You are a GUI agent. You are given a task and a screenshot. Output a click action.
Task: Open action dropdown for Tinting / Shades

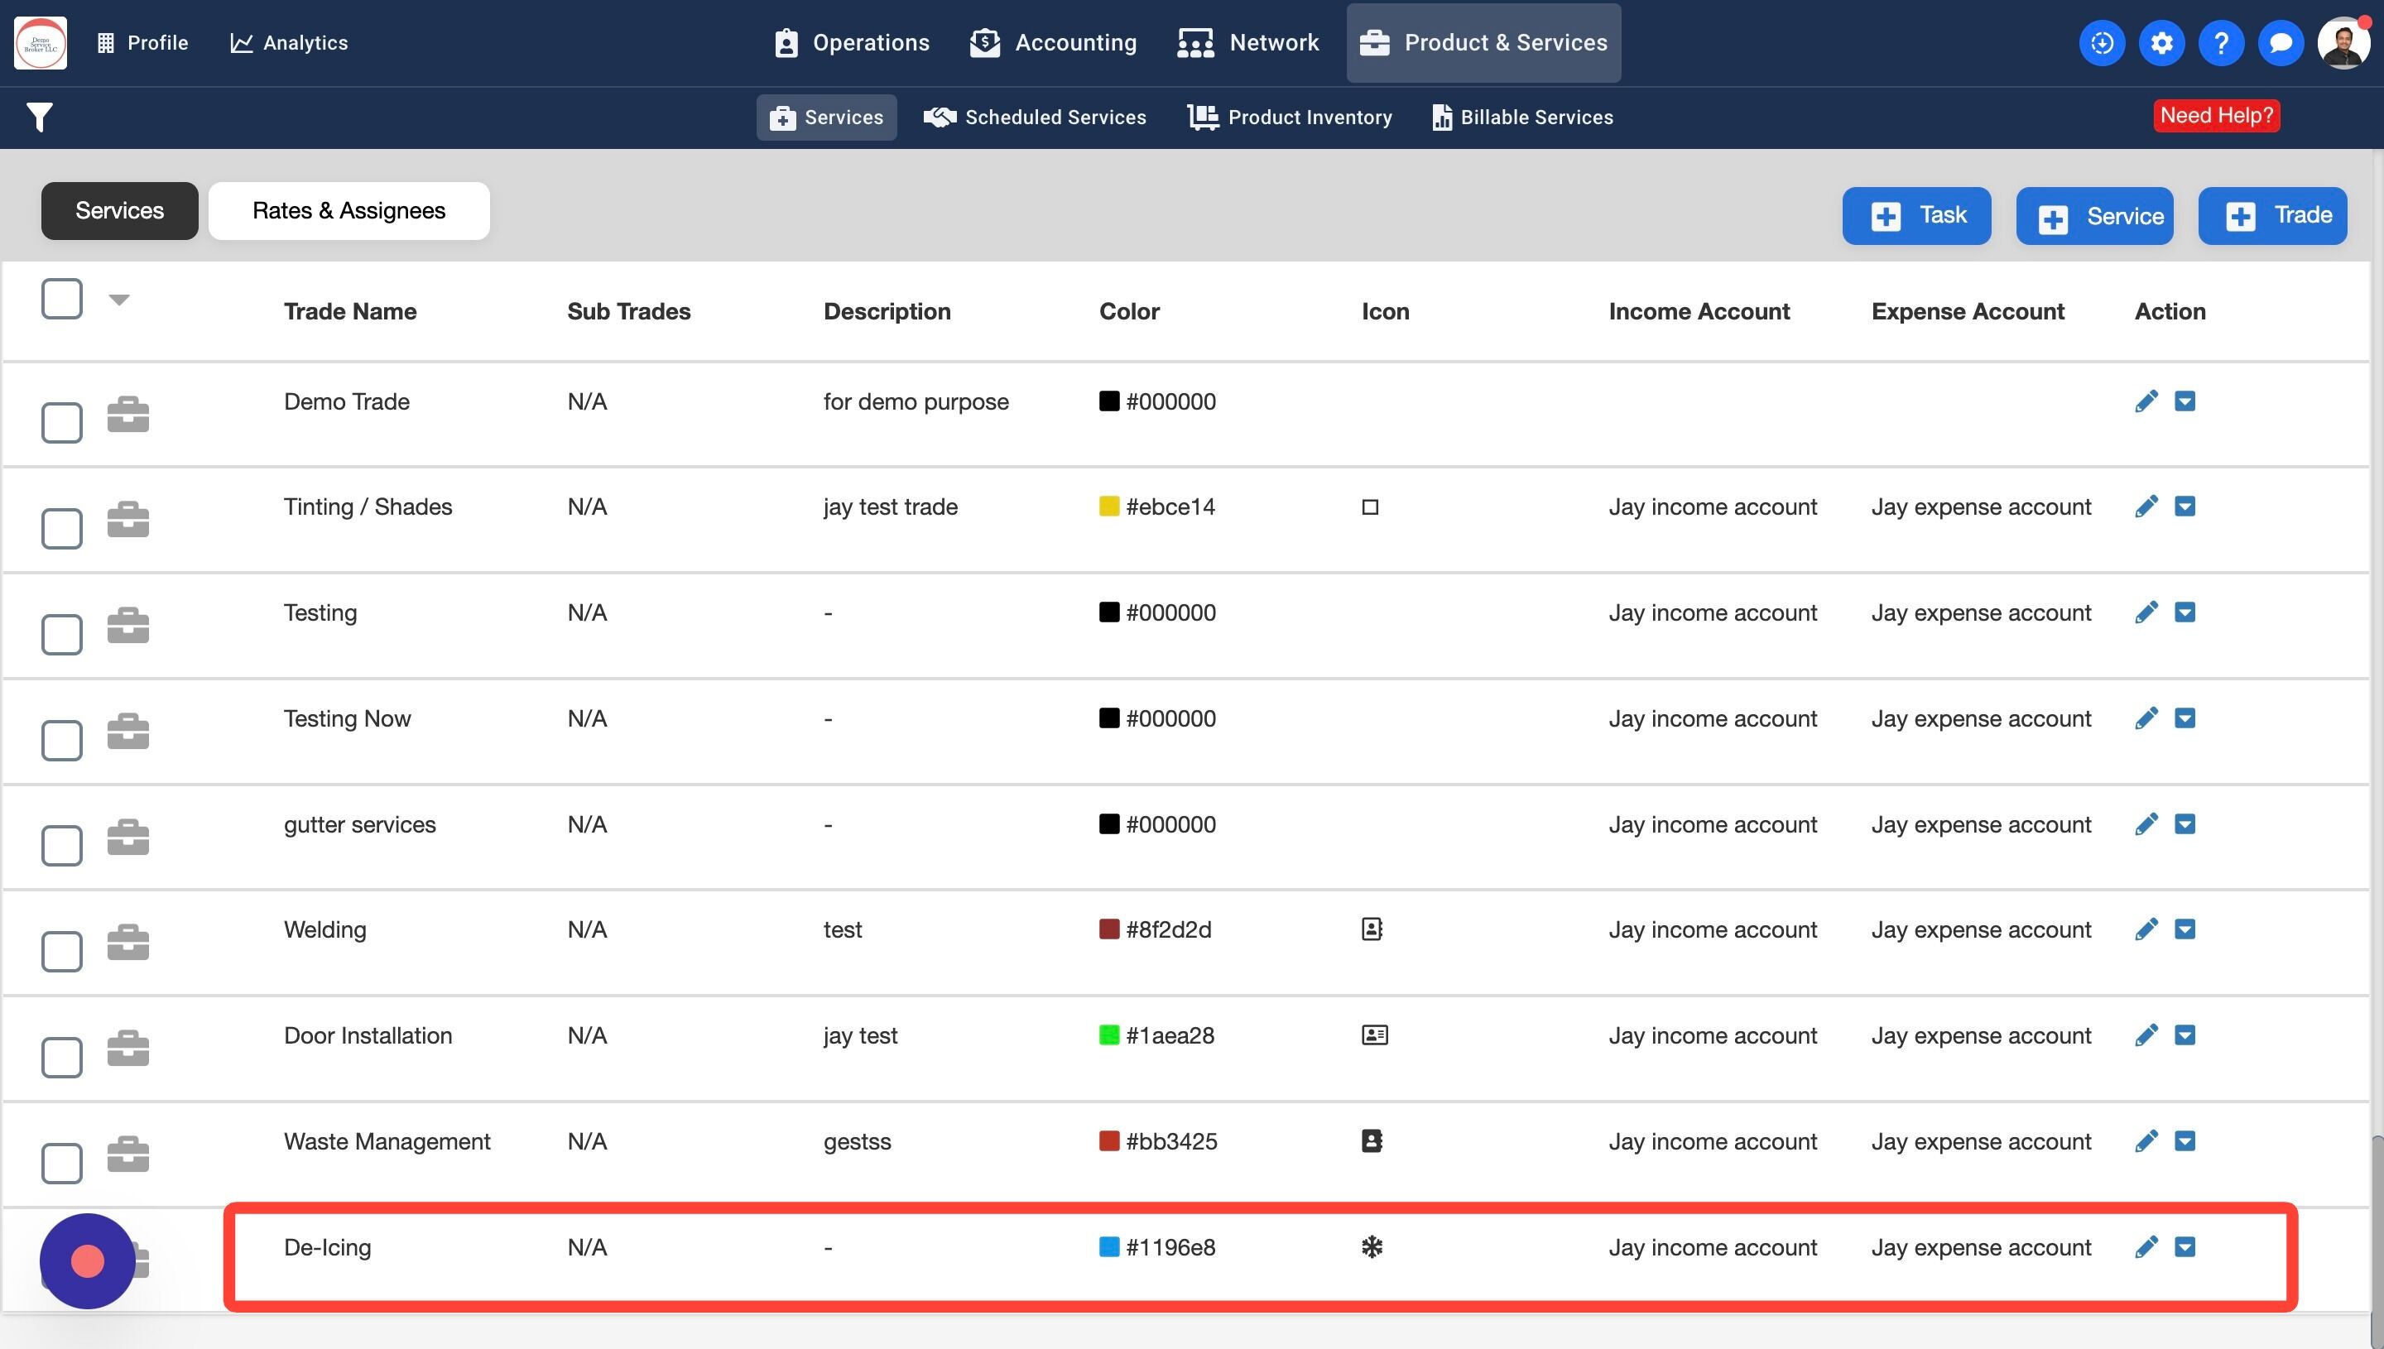tap(2185, 506)
